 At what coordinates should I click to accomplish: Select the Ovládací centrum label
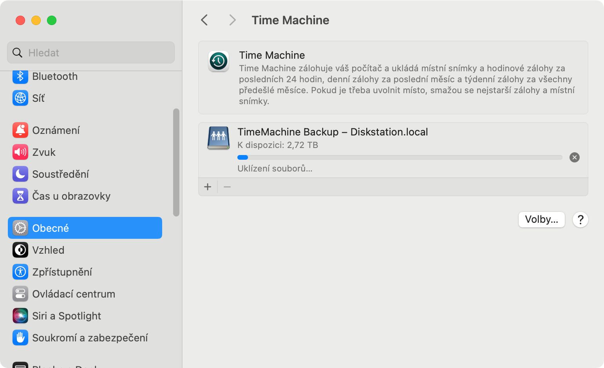[74, 294]
